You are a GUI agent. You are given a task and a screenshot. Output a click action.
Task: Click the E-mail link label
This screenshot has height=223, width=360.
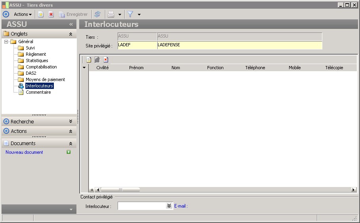(181, 206)
